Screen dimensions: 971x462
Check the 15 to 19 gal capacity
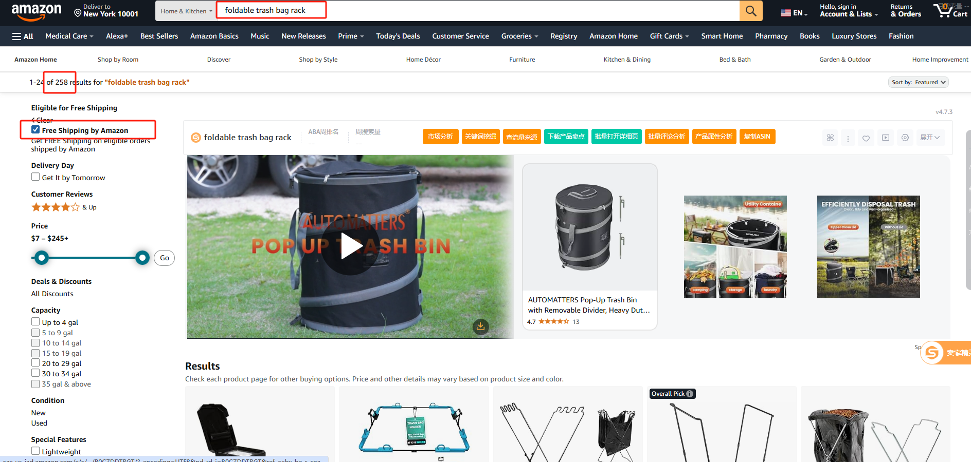coord(35,353)
